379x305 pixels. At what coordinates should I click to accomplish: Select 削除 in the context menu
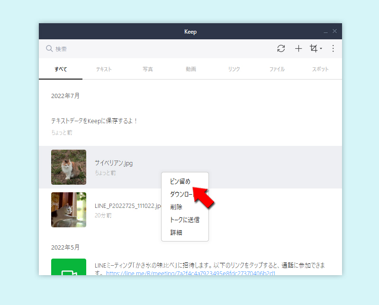coord(176,206)
